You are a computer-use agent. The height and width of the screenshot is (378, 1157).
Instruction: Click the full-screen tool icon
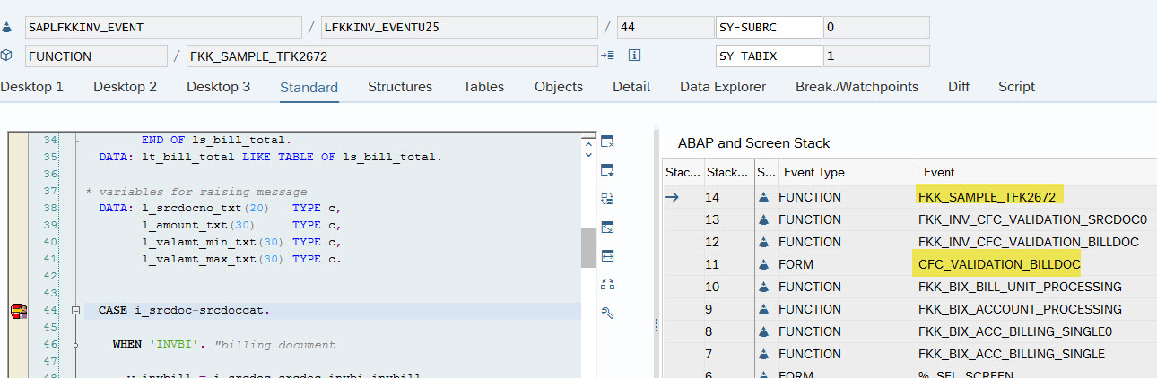607,228
